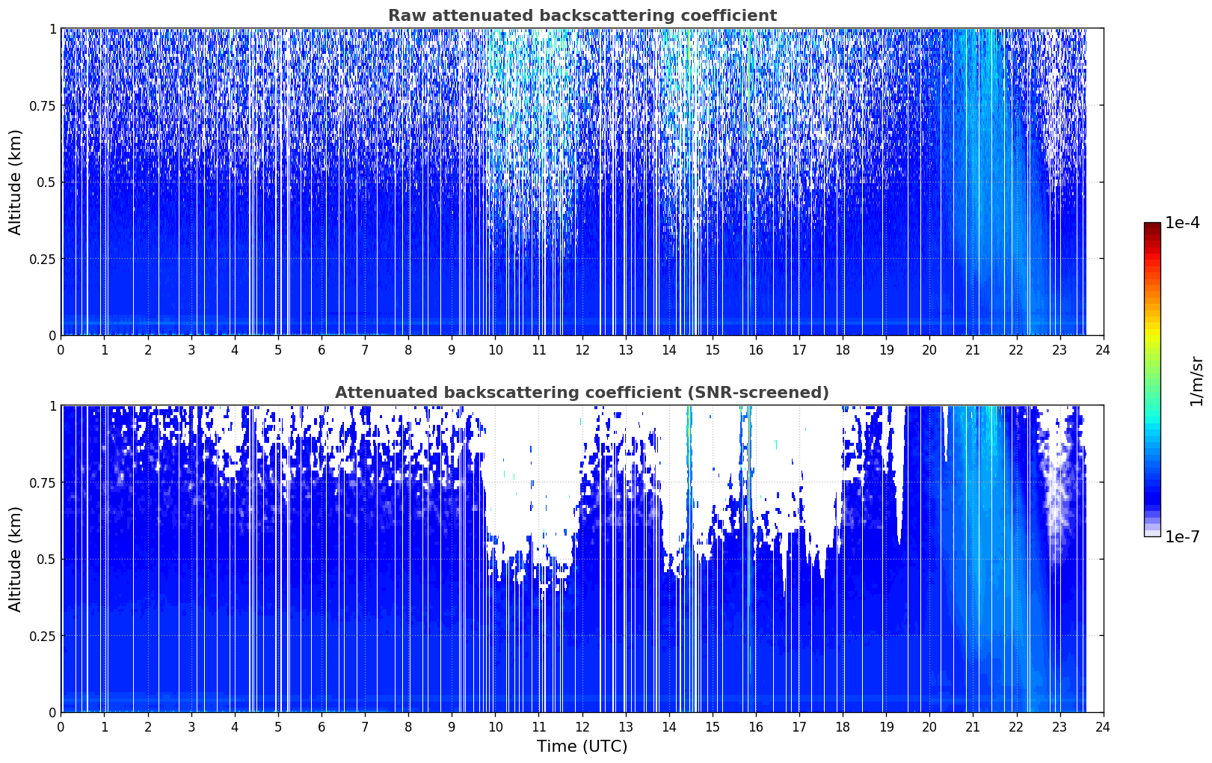The width and height of the screenshot is (1212, 763).
Task: Click hour tick "12" under the raw plot
Action: pos(582,349)
